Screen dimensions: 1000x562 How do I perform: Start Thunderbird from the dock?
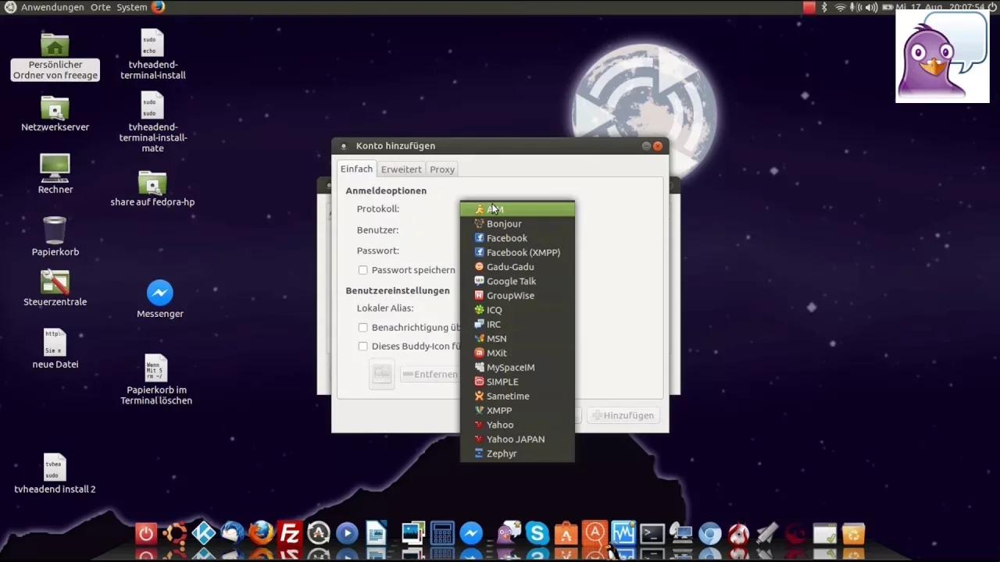(232, 534)
